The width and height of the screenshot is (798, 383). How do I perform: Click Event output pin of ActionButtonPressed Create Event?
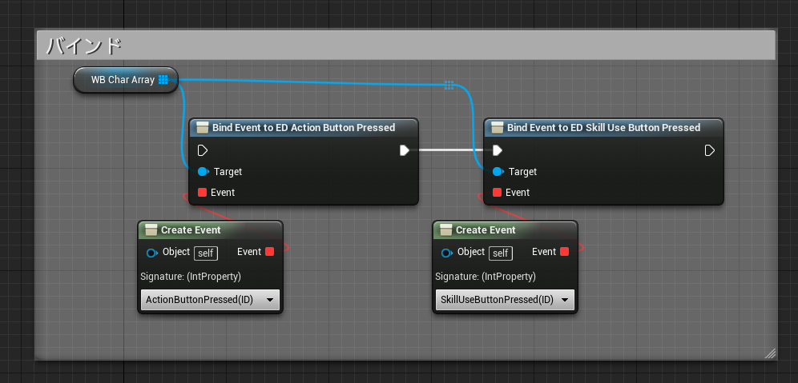[x=269, y=251]
